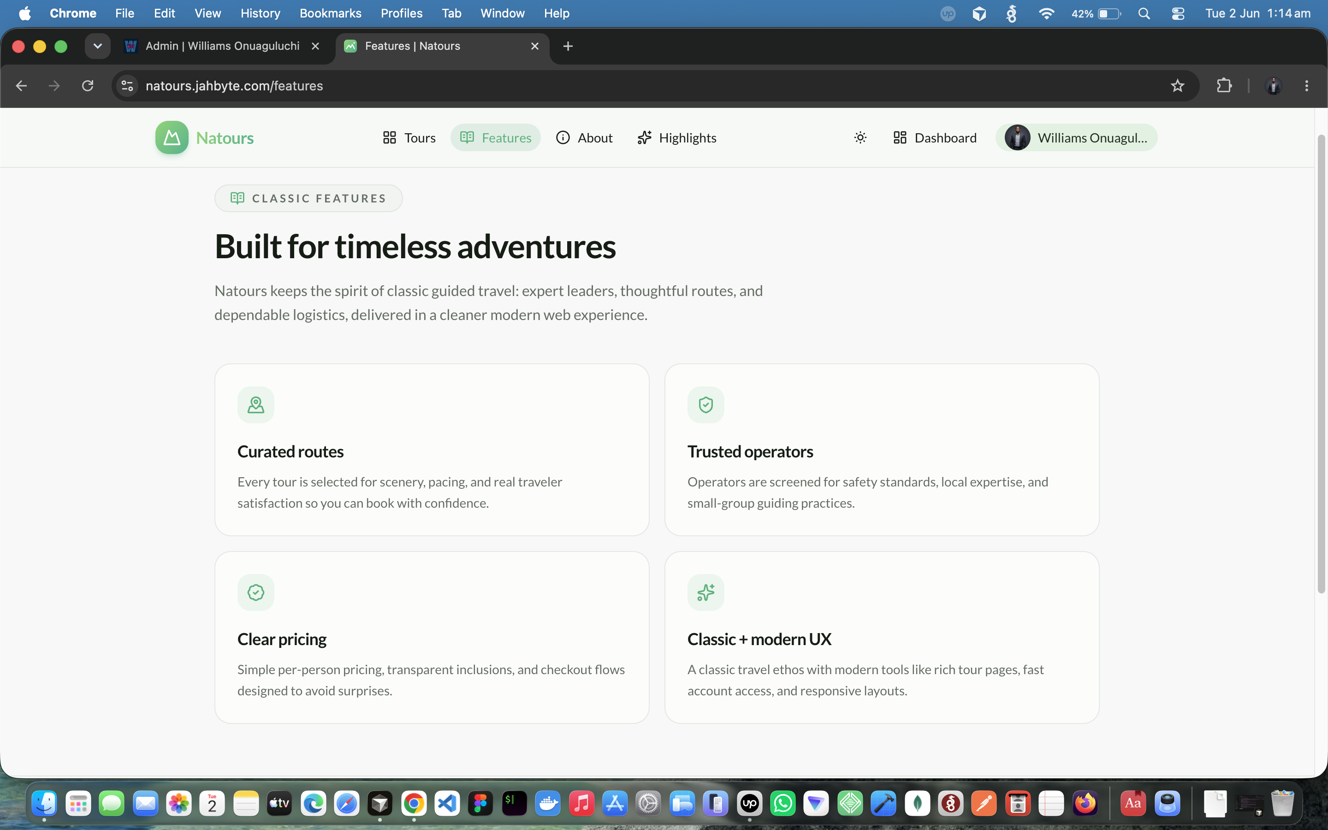This screenshot has height=830, width=1328.
Task: Open a new Chrome tab
Action: click(x=568, y=46)
